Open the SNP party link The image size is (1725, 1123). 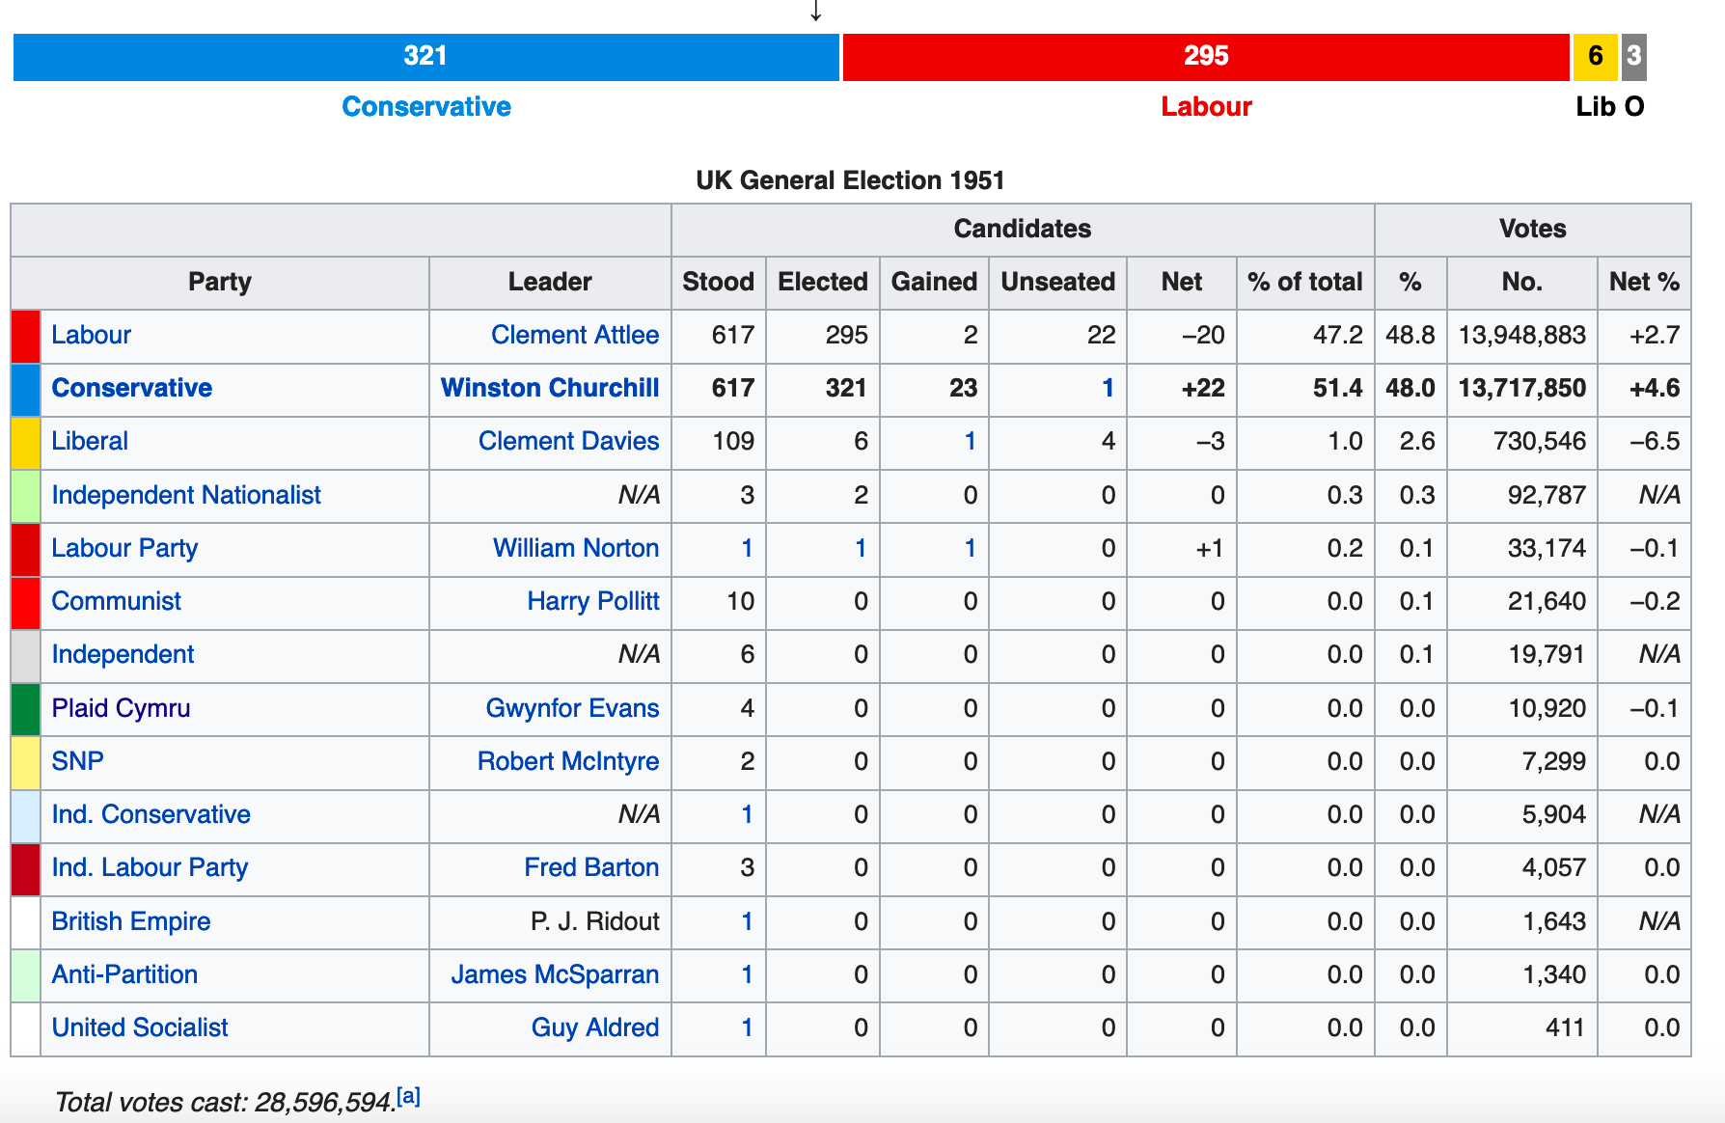point(77,761)
